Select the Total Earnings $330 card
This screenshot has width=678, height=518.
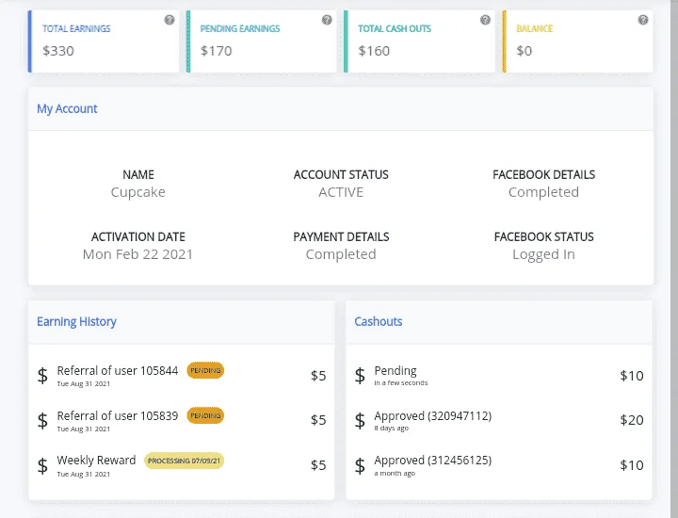point(104,41)
